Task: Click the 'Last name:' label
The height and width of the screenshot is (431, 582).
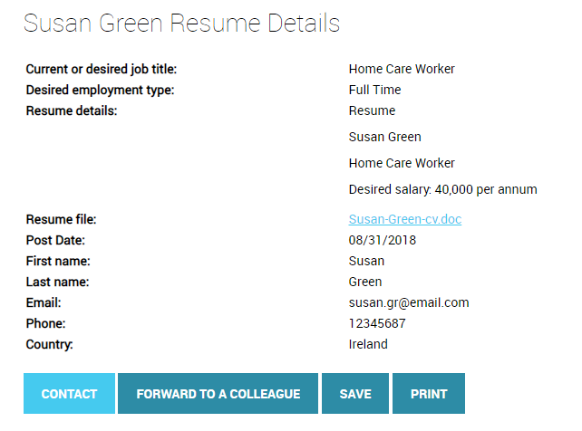Action: tap(57, 282)
